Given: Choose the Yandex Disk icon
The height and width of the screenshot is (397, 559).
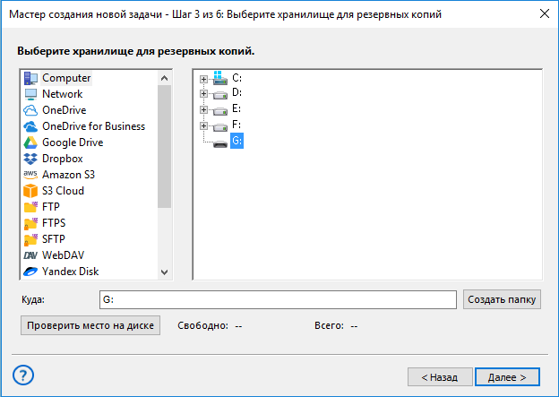Looking at the screenshot, I should coord(31,272).
